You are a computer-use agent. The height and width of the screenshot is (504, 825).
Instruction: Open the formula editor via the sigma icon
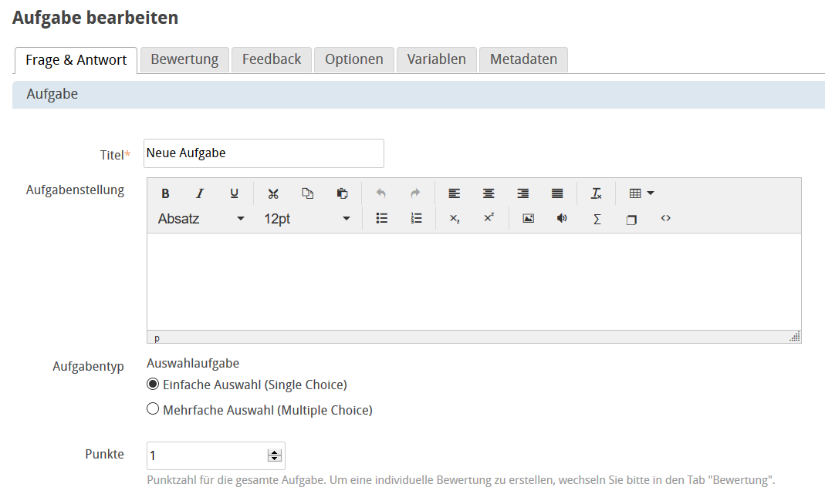pos(596,219)
